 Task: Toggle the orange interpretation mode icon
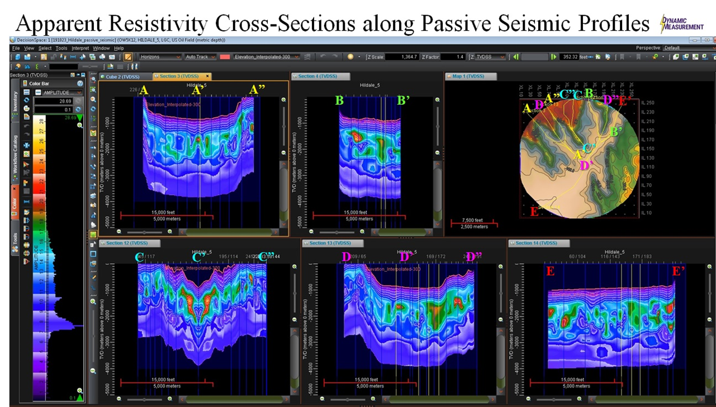point(128,57)
